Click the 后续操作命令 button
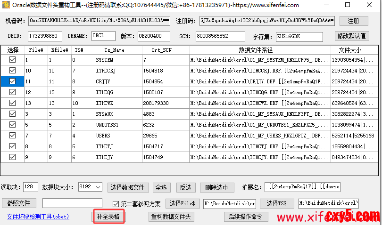Viewport: 382px width, 225px height. pyautogui.click(x=246, y=217)
